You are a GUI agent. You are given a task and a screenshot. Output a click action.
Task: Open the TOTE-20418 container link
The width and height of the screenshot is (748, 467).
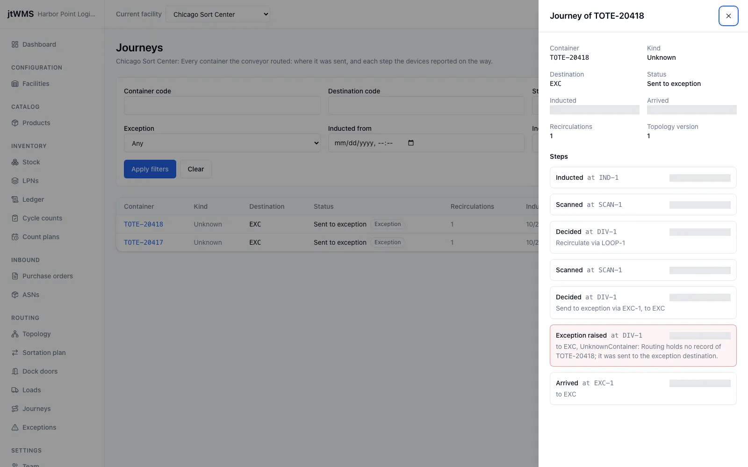[144, 224]
